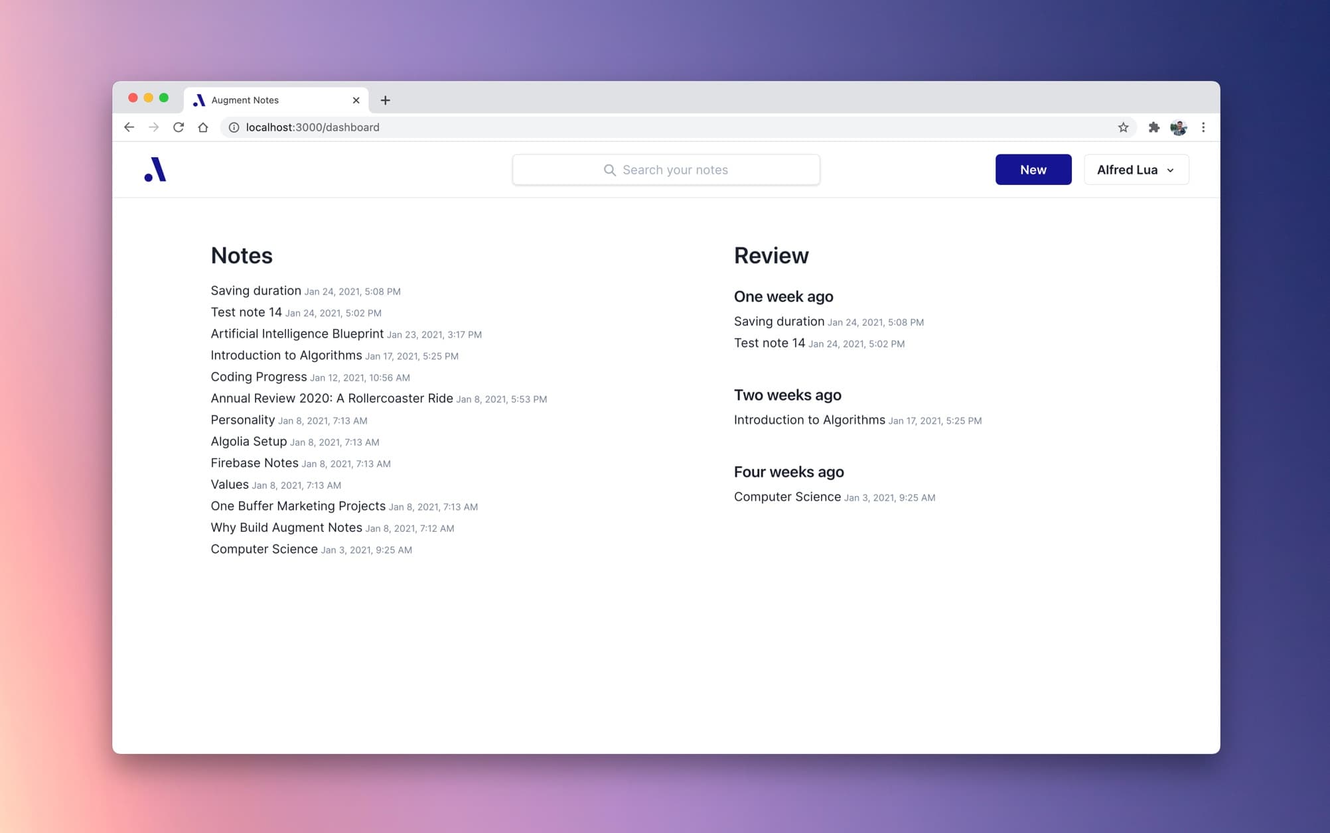The height and width of the screenshot is (833, 1330).
Task: Open Computer Science under Four weeks ago
Action: (x=787, y=497)
